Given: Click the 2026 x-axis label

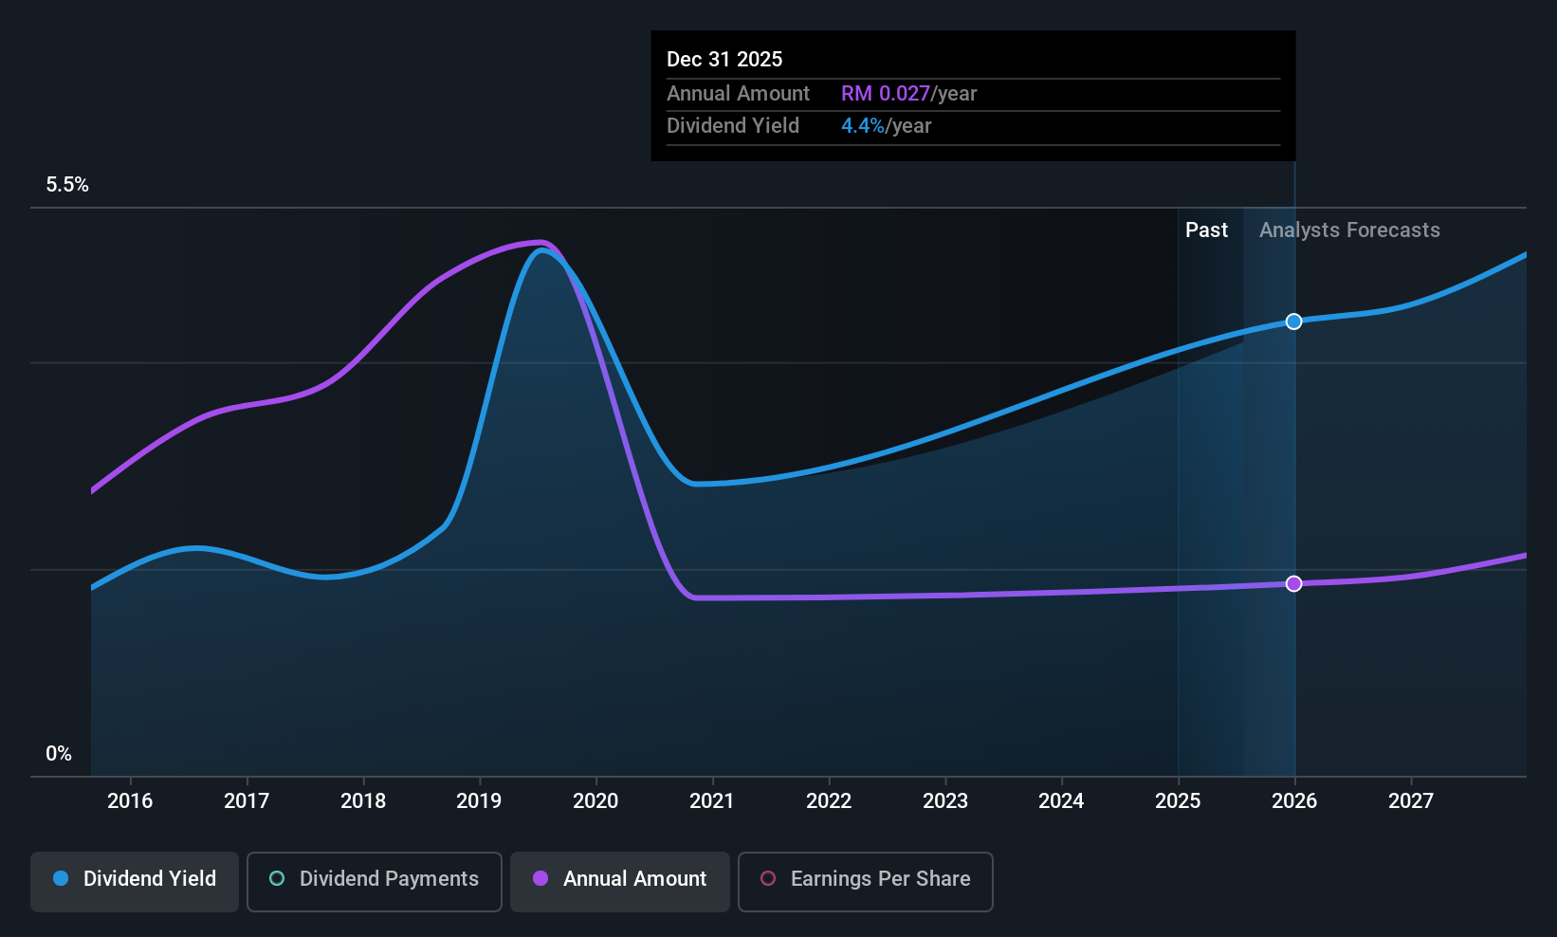Looking at the screenshot, I should click(x=1294, y=801).
